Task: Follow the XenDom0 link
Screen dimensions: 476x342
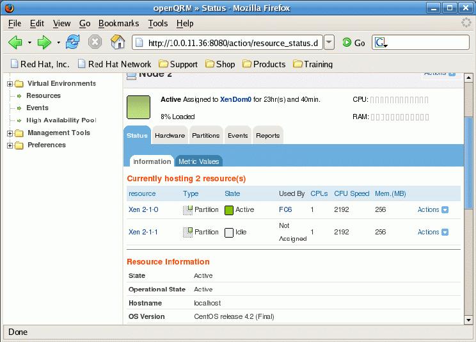Action: 235,99
